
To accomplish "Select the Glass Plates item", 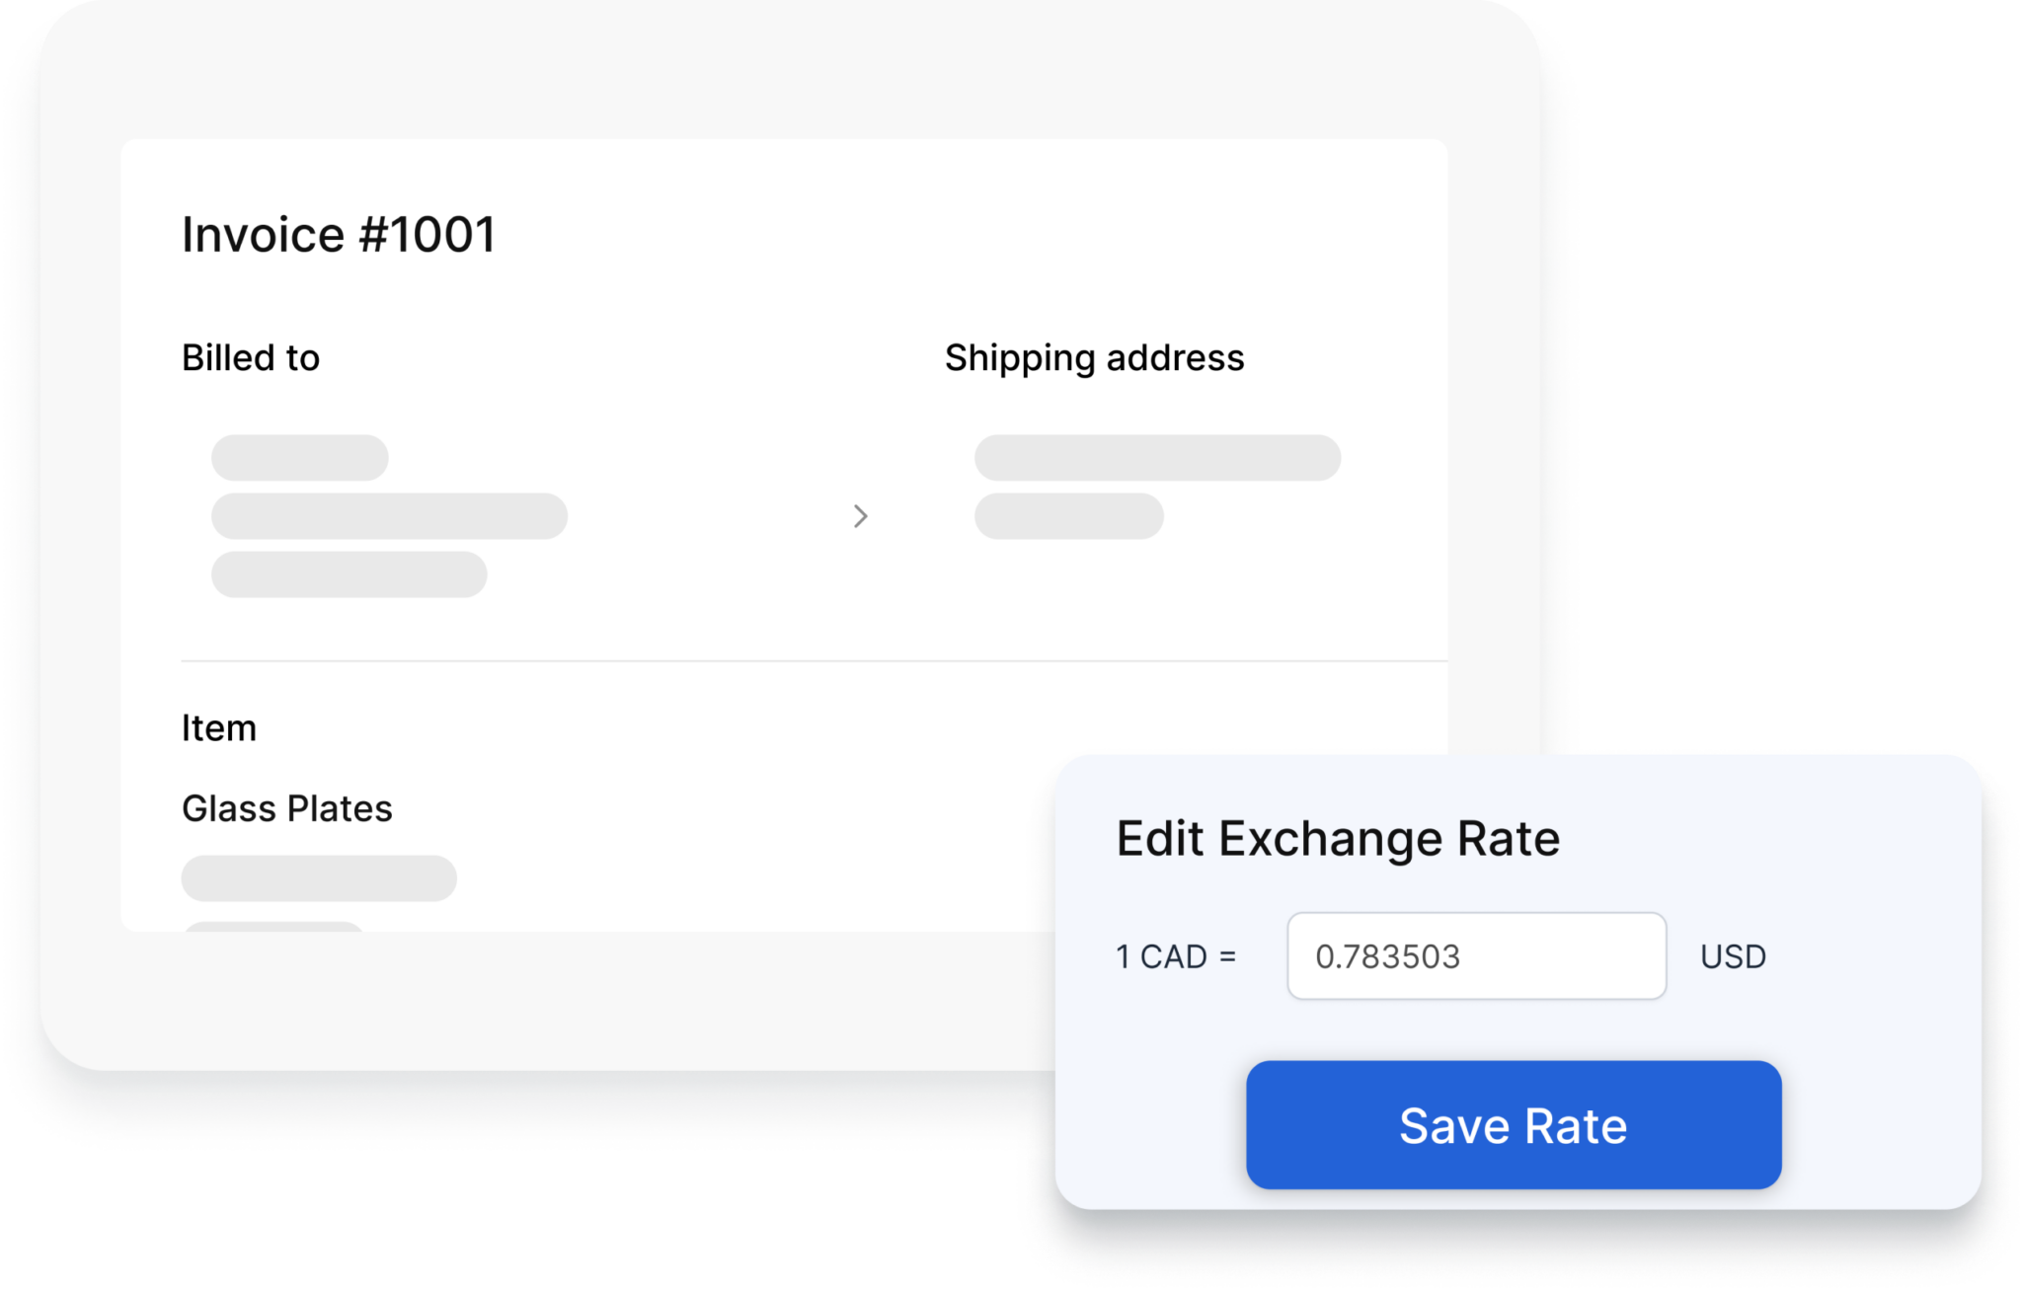I will coord(287,808).
